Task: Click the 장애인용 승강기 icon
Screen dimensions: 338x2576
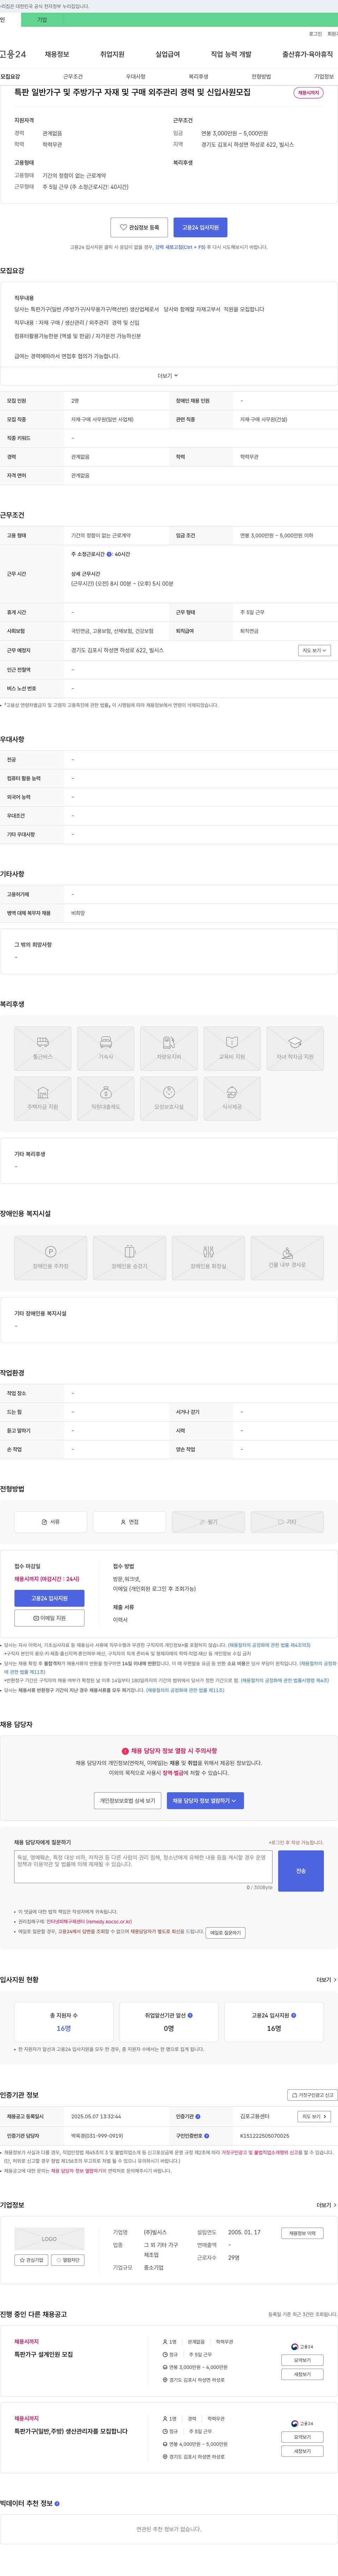Action: [130, 1258]
